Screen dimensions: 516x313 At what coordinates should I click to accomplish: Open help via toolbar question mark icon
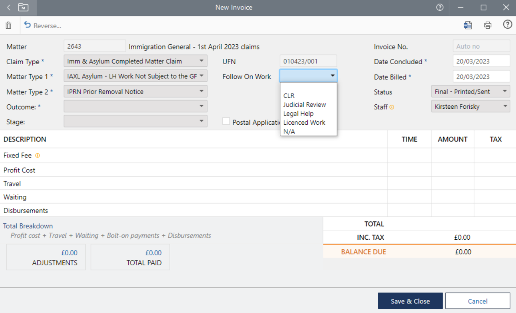click(x=507, y=24)
